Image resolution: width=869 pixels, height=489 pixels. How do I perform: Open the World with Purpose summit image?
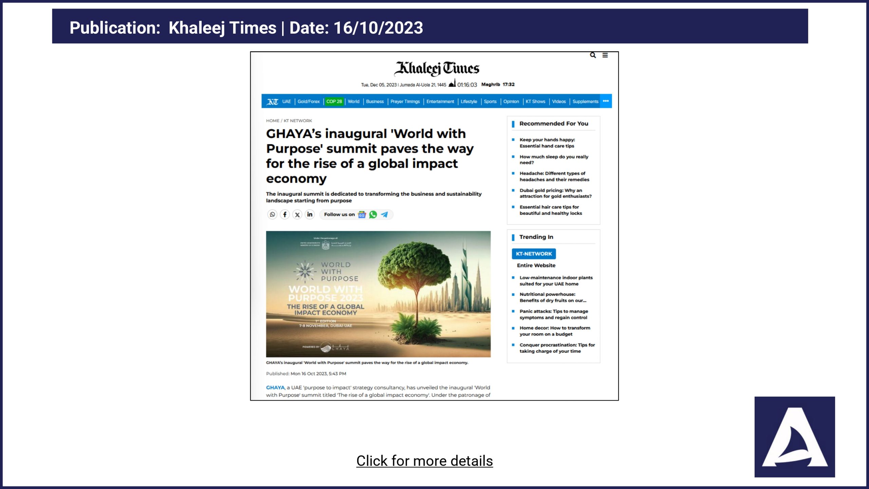pos(378,294)
